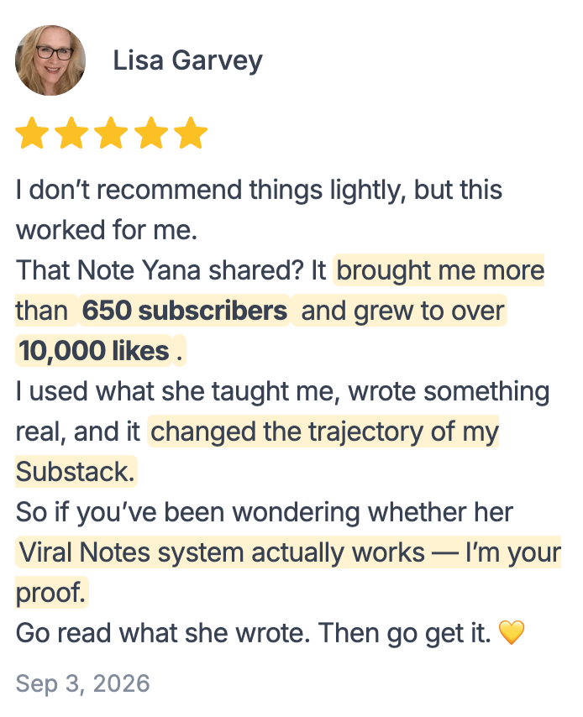Click highlighted phrase 'brought me more'
The height and width of the screenshot is (717, 583).
pyautogui.click(x=440, y=270)
